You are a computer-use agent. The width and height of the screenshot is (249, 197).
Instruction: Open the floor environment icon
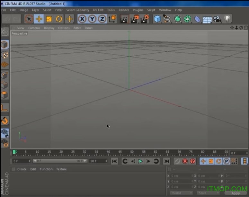[x=207, y=20]
